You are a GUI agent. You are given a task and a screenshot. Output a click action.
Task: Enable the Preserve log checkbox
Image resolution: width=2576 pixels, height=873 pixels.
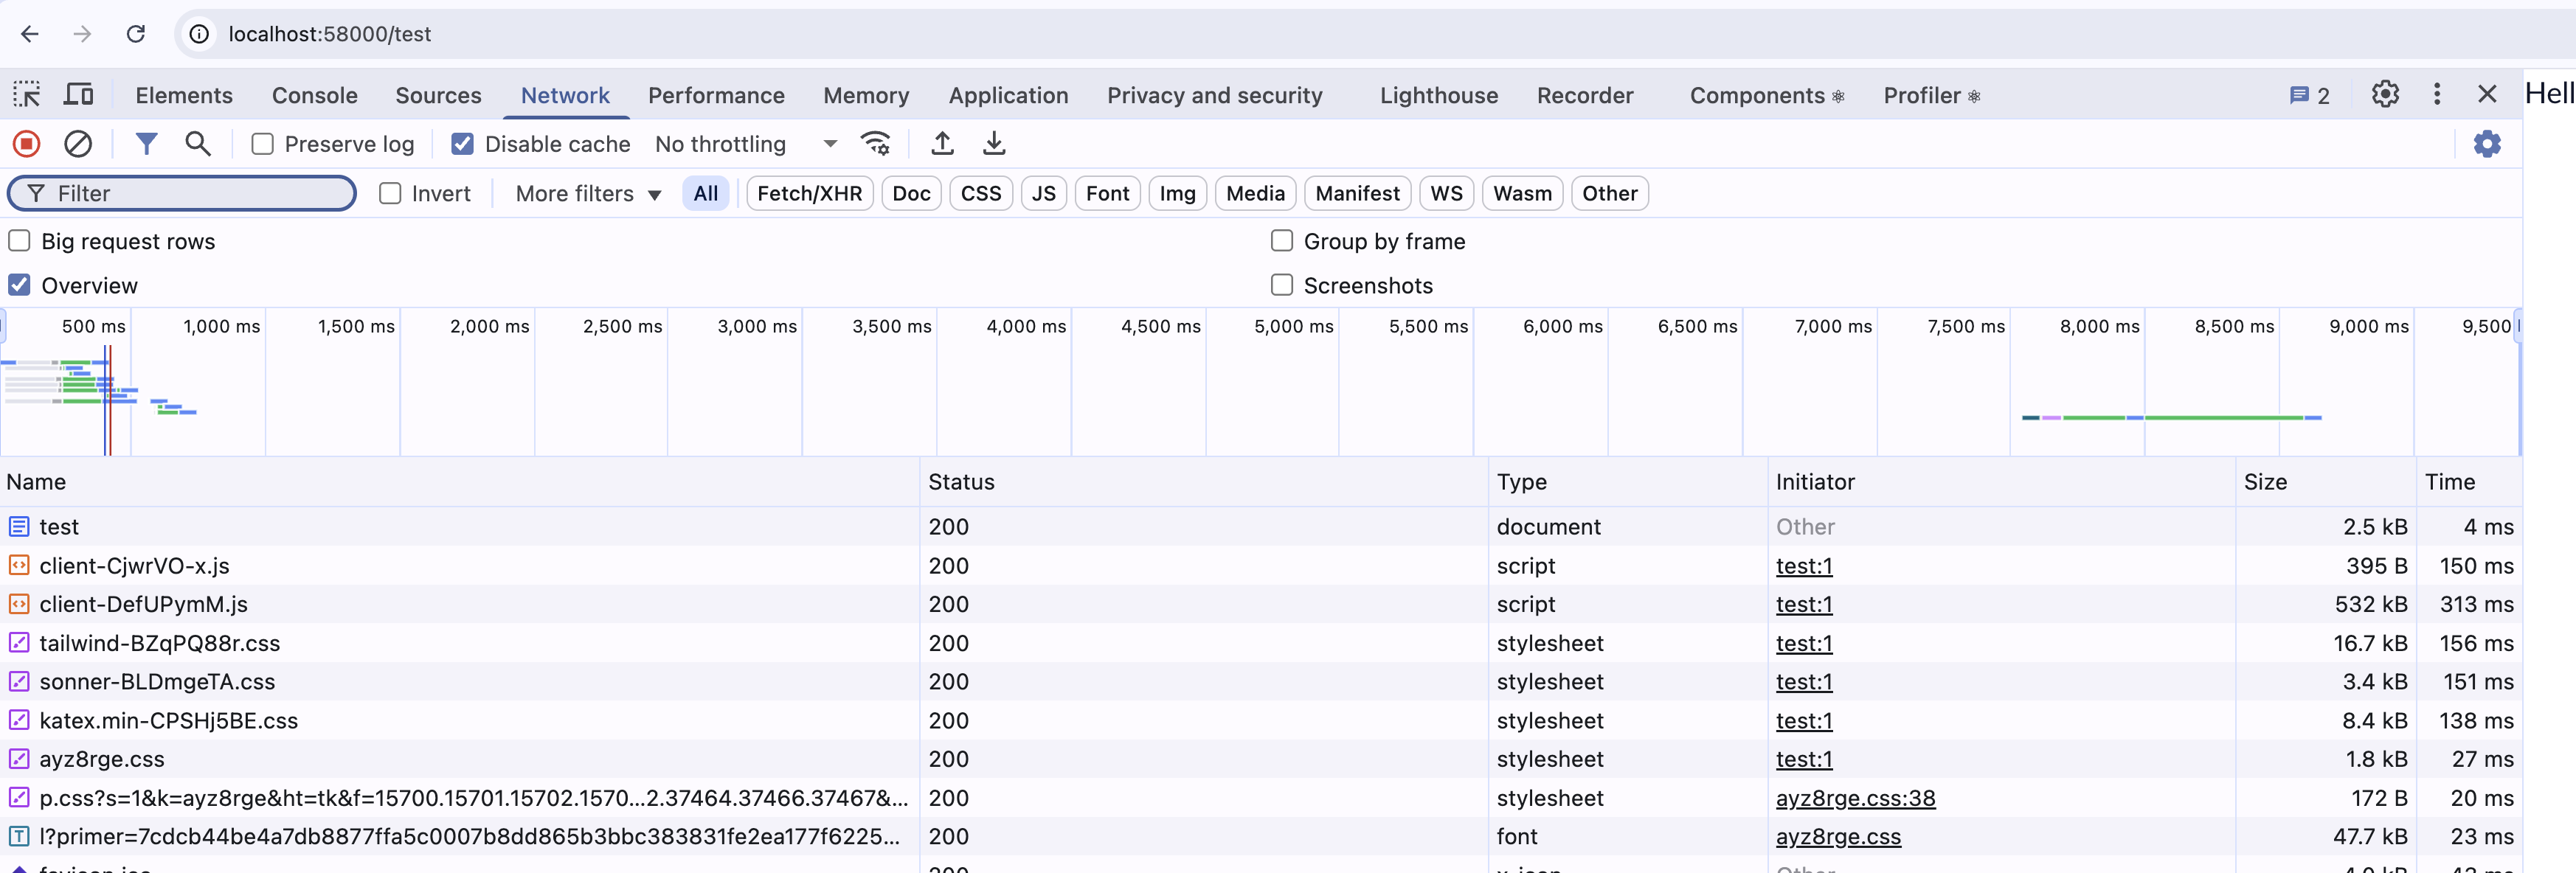coord(262,144)
